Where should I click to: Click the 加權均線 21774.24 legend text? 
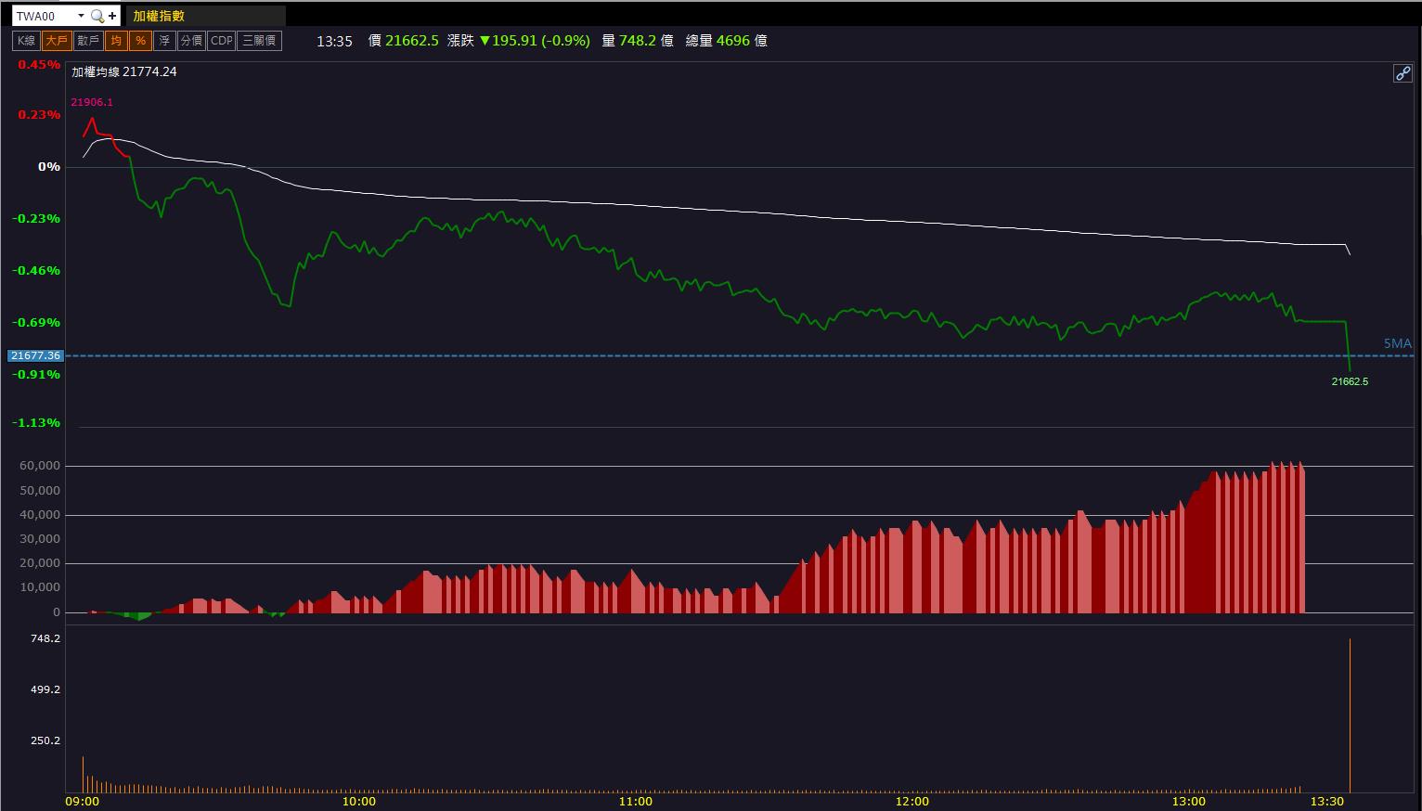(x=124, y=71)
